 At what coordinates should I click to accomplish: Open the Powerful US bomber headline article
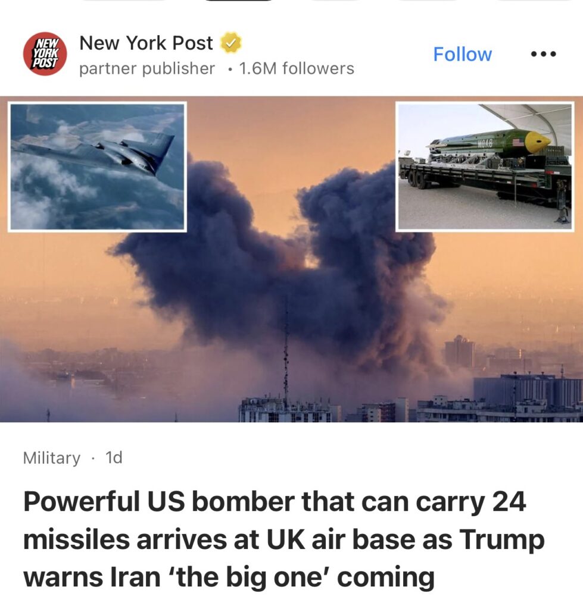tap(283, 539)
